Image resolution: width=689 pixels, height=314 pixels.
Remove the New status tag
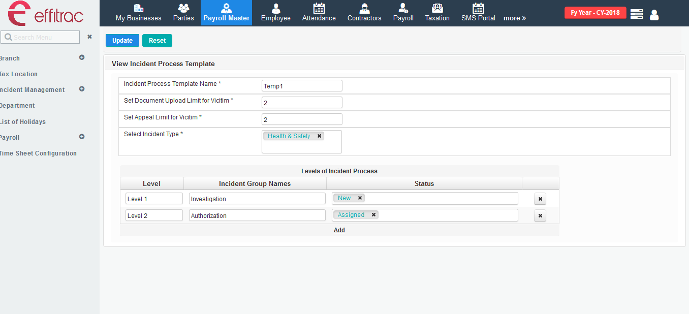tap(360, 198)
